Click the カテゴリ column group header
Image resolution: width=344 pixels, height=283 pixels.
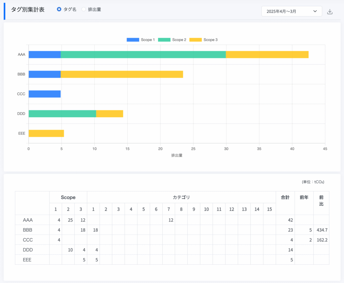[181, 197]
